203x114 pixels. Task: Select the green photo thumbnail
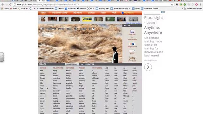(x=110, y=19)
